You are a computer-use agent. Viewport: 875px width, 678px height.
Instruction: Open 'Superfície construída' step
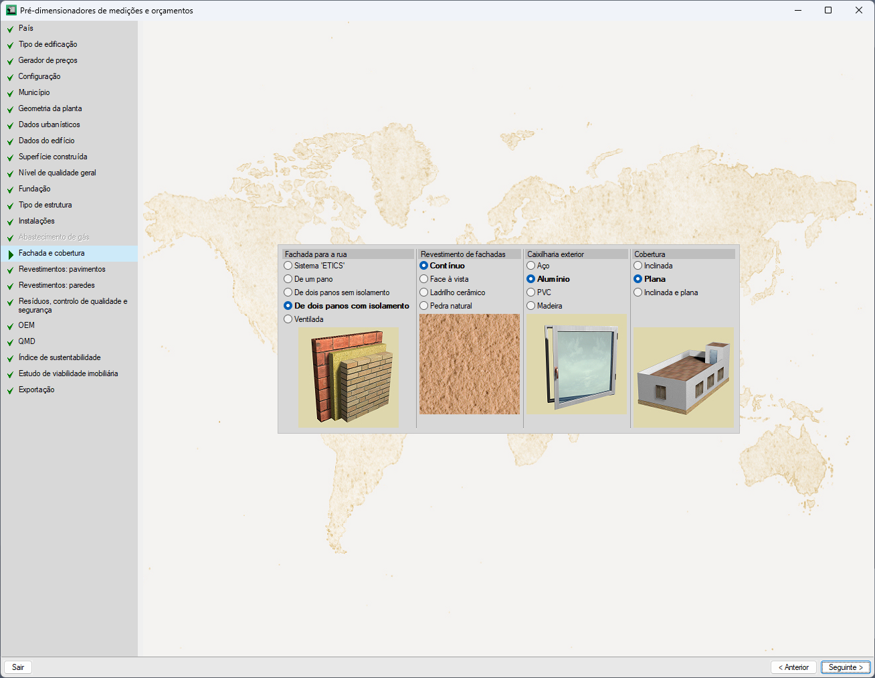click(x=53, y=157)
